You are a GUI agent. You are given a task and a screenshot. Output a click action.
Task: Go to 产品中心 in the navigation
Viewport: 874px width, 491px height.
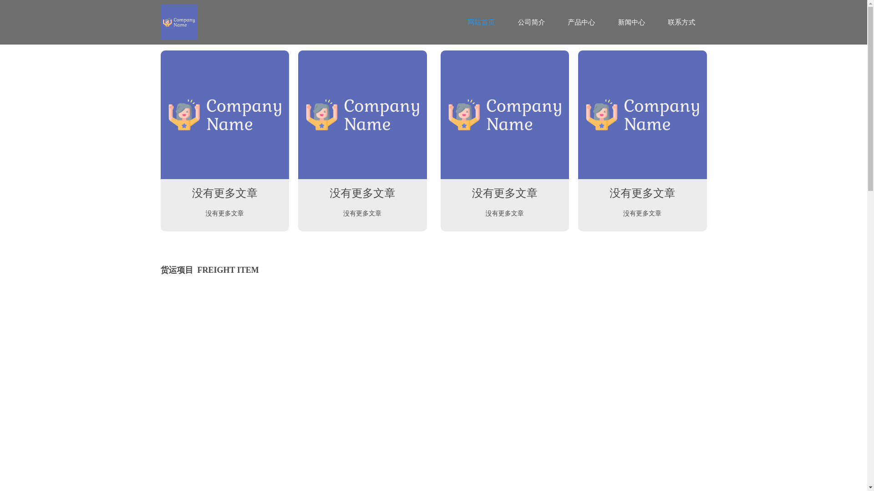pyautogui.click(x=581, y=22)
